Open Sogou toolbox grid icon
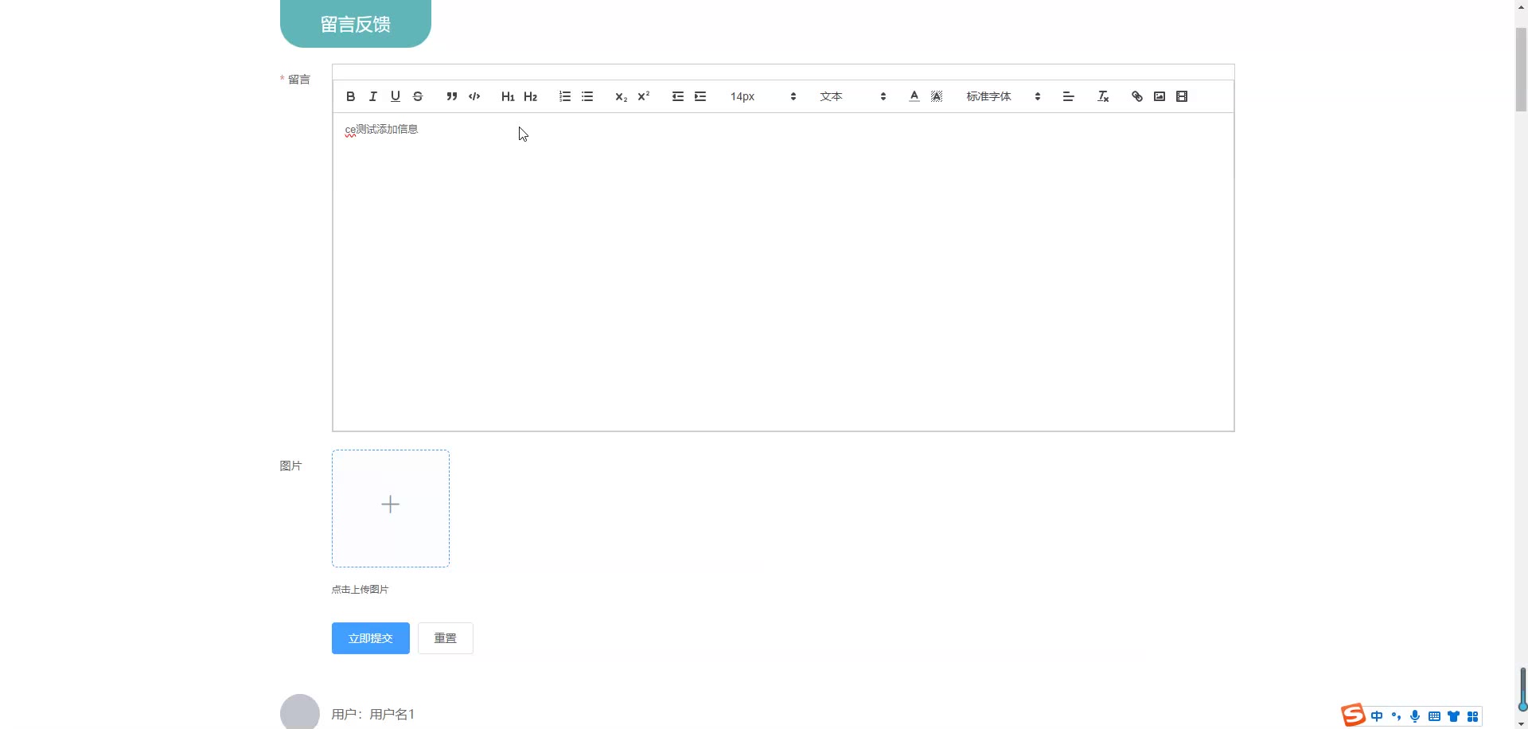This screenshot has height=729, width=1528. (1472, 716)
